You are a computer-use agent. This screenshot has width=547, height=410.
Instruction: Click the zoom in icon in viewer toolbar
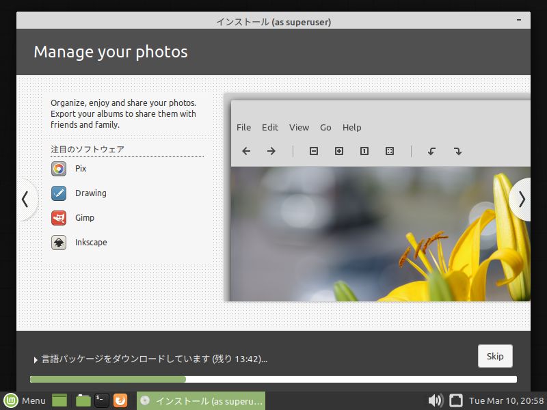coord(339,151)
